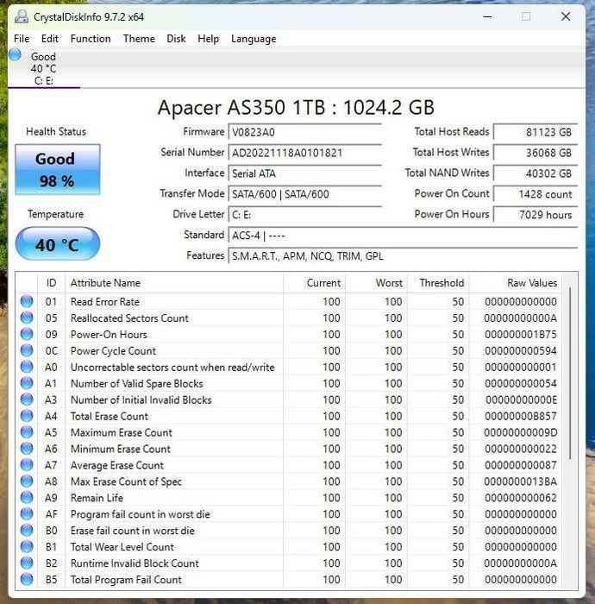Click the Drive Letter field
The width and height of the screenshot is (595, 604).
click(304, 215)
